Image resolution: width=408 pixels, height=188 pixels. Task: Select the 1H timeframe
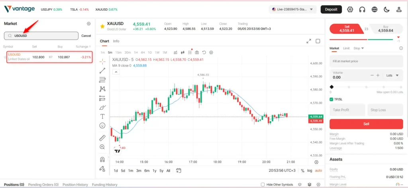136,53
